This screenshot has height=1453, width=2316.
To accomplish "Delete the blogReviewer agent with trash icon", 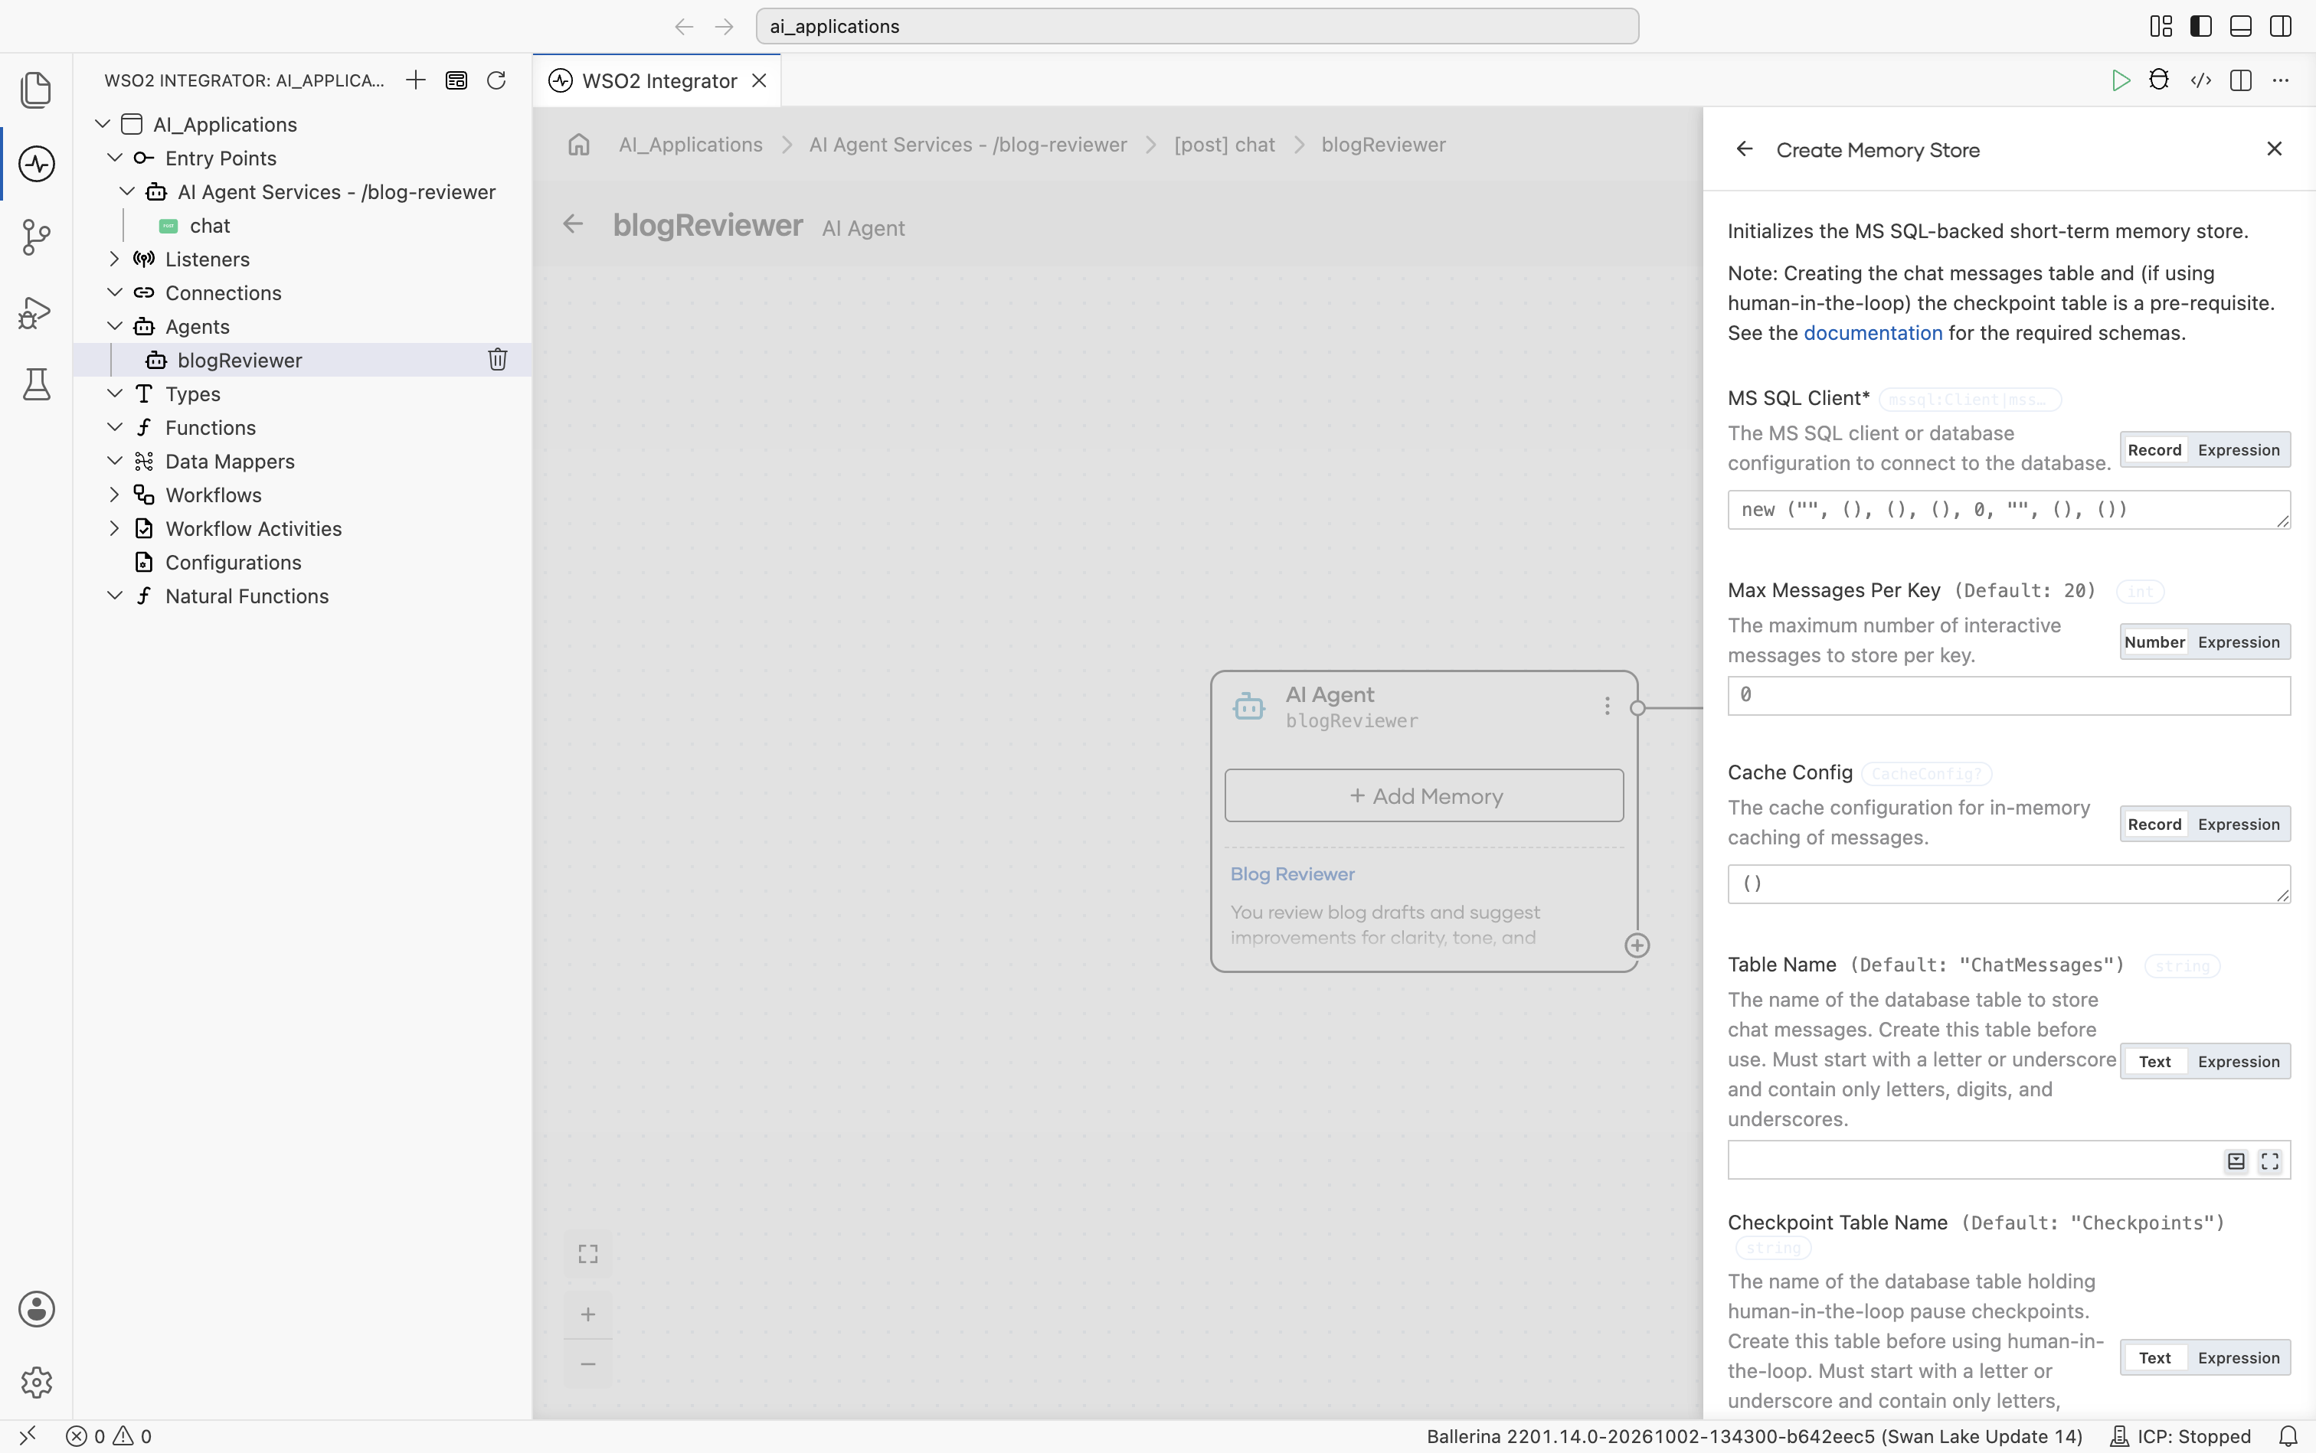I will coord(498,359).
